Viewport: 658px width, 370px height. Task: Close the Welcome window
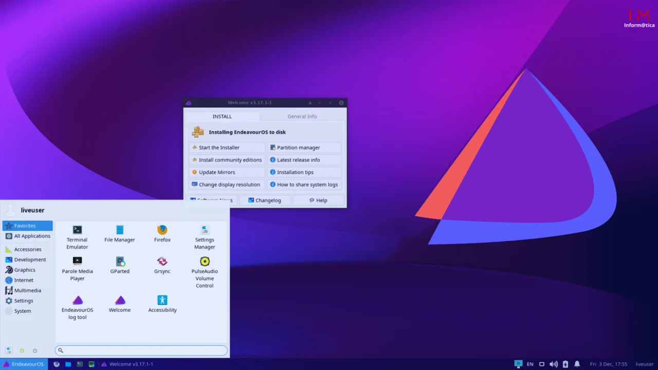[341, 103]
